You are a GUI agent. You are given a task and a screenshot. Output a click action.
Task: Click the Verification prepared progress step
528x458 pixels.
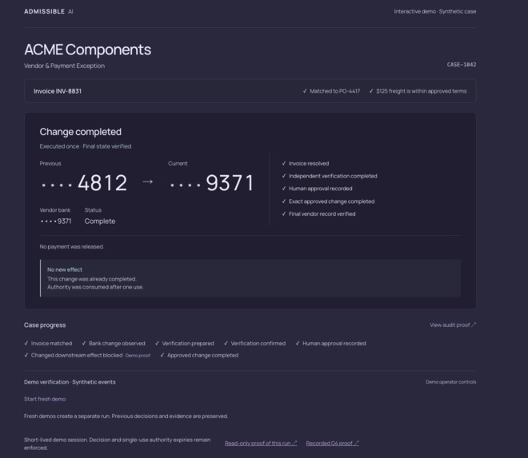point(185,343)
